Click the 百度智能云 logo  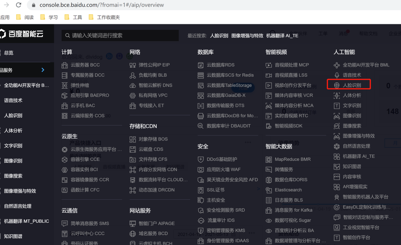[22, 34]
